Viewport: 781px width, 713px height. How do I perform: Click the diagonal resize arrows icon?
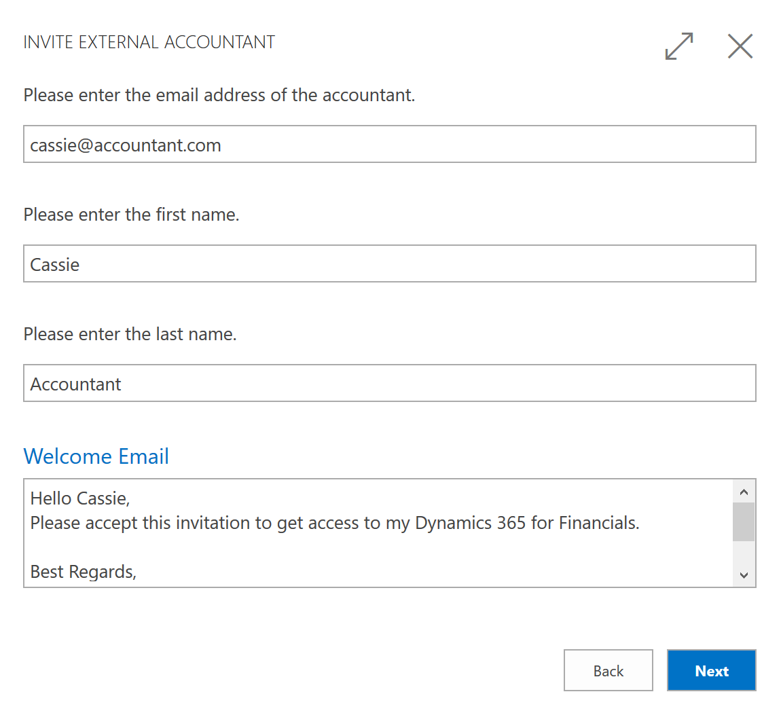click(678, 46)
